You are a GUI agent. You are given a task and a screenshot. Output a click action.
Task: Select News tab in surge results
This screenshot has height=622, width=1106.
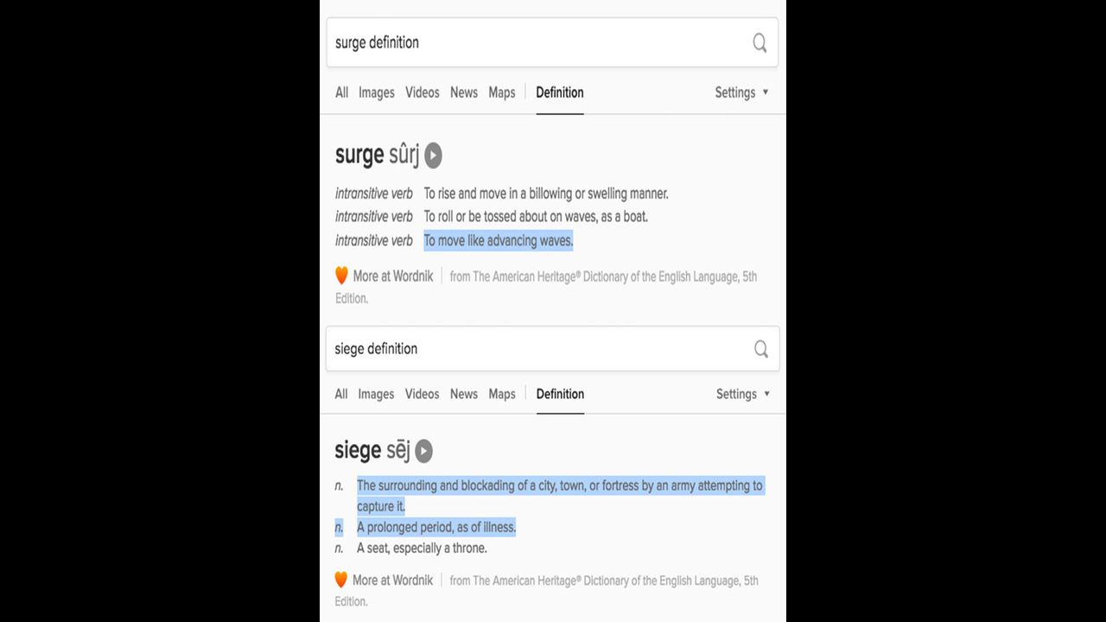(464, 92)
